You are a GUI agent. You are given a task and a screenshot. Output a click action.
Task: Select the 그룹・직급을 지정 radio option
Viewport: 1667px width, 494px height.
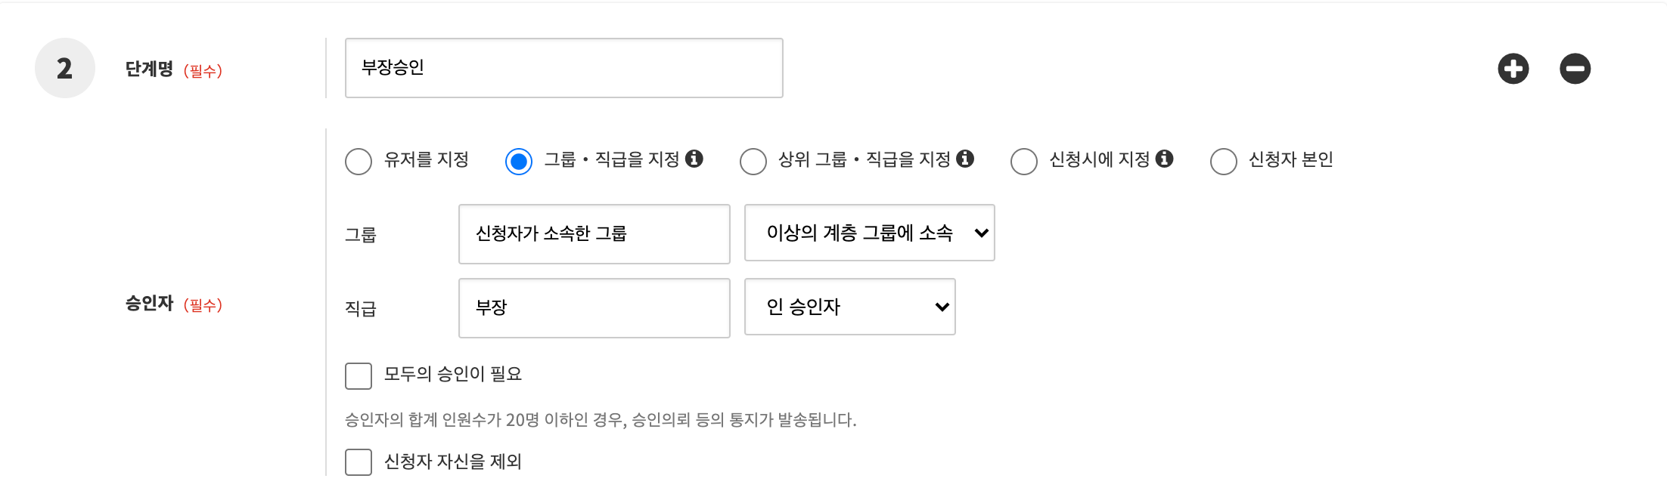click(519, 161)
